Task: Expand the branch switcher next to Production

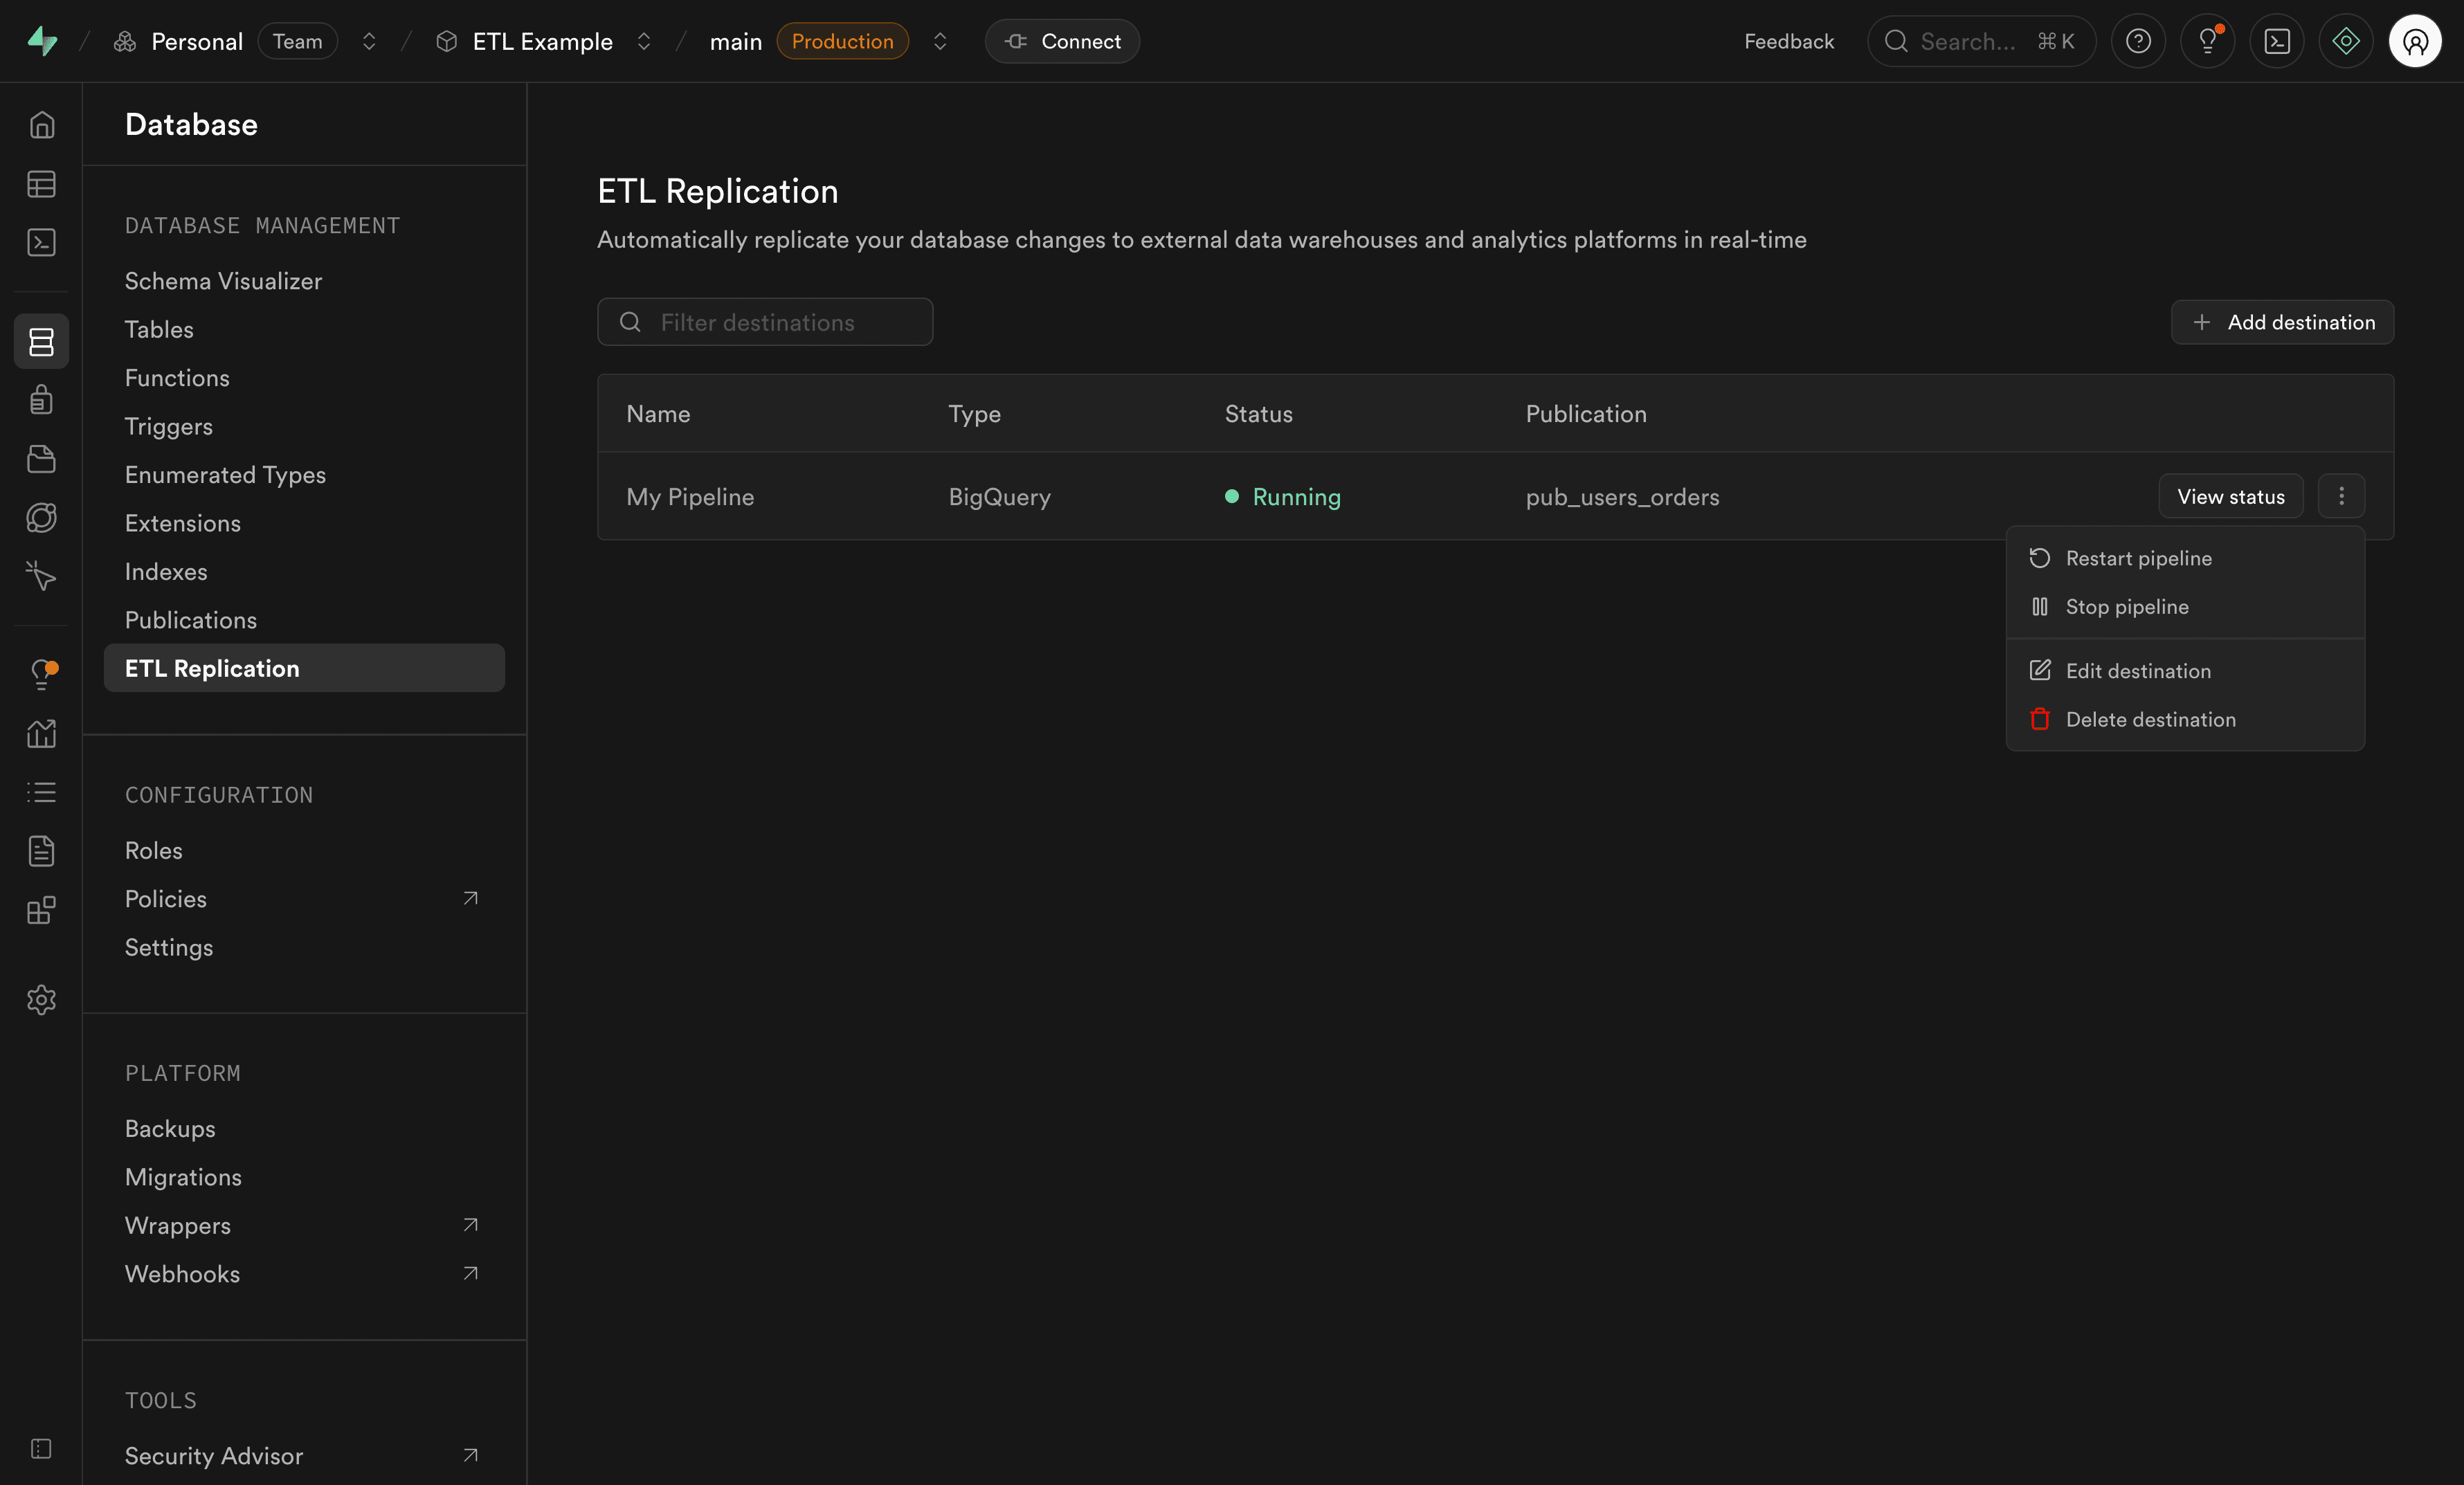Action: pyautogui.click(x=939, y=41)
